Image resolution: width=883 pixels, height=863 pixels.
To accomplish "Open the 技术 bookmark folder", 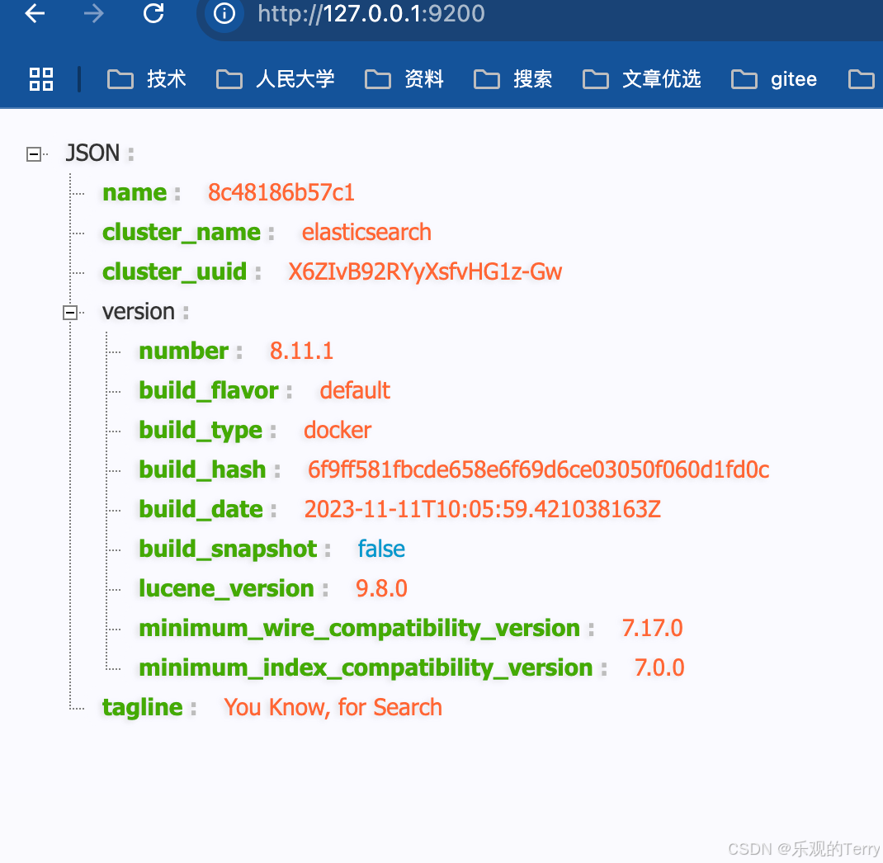I will point(146,79).
